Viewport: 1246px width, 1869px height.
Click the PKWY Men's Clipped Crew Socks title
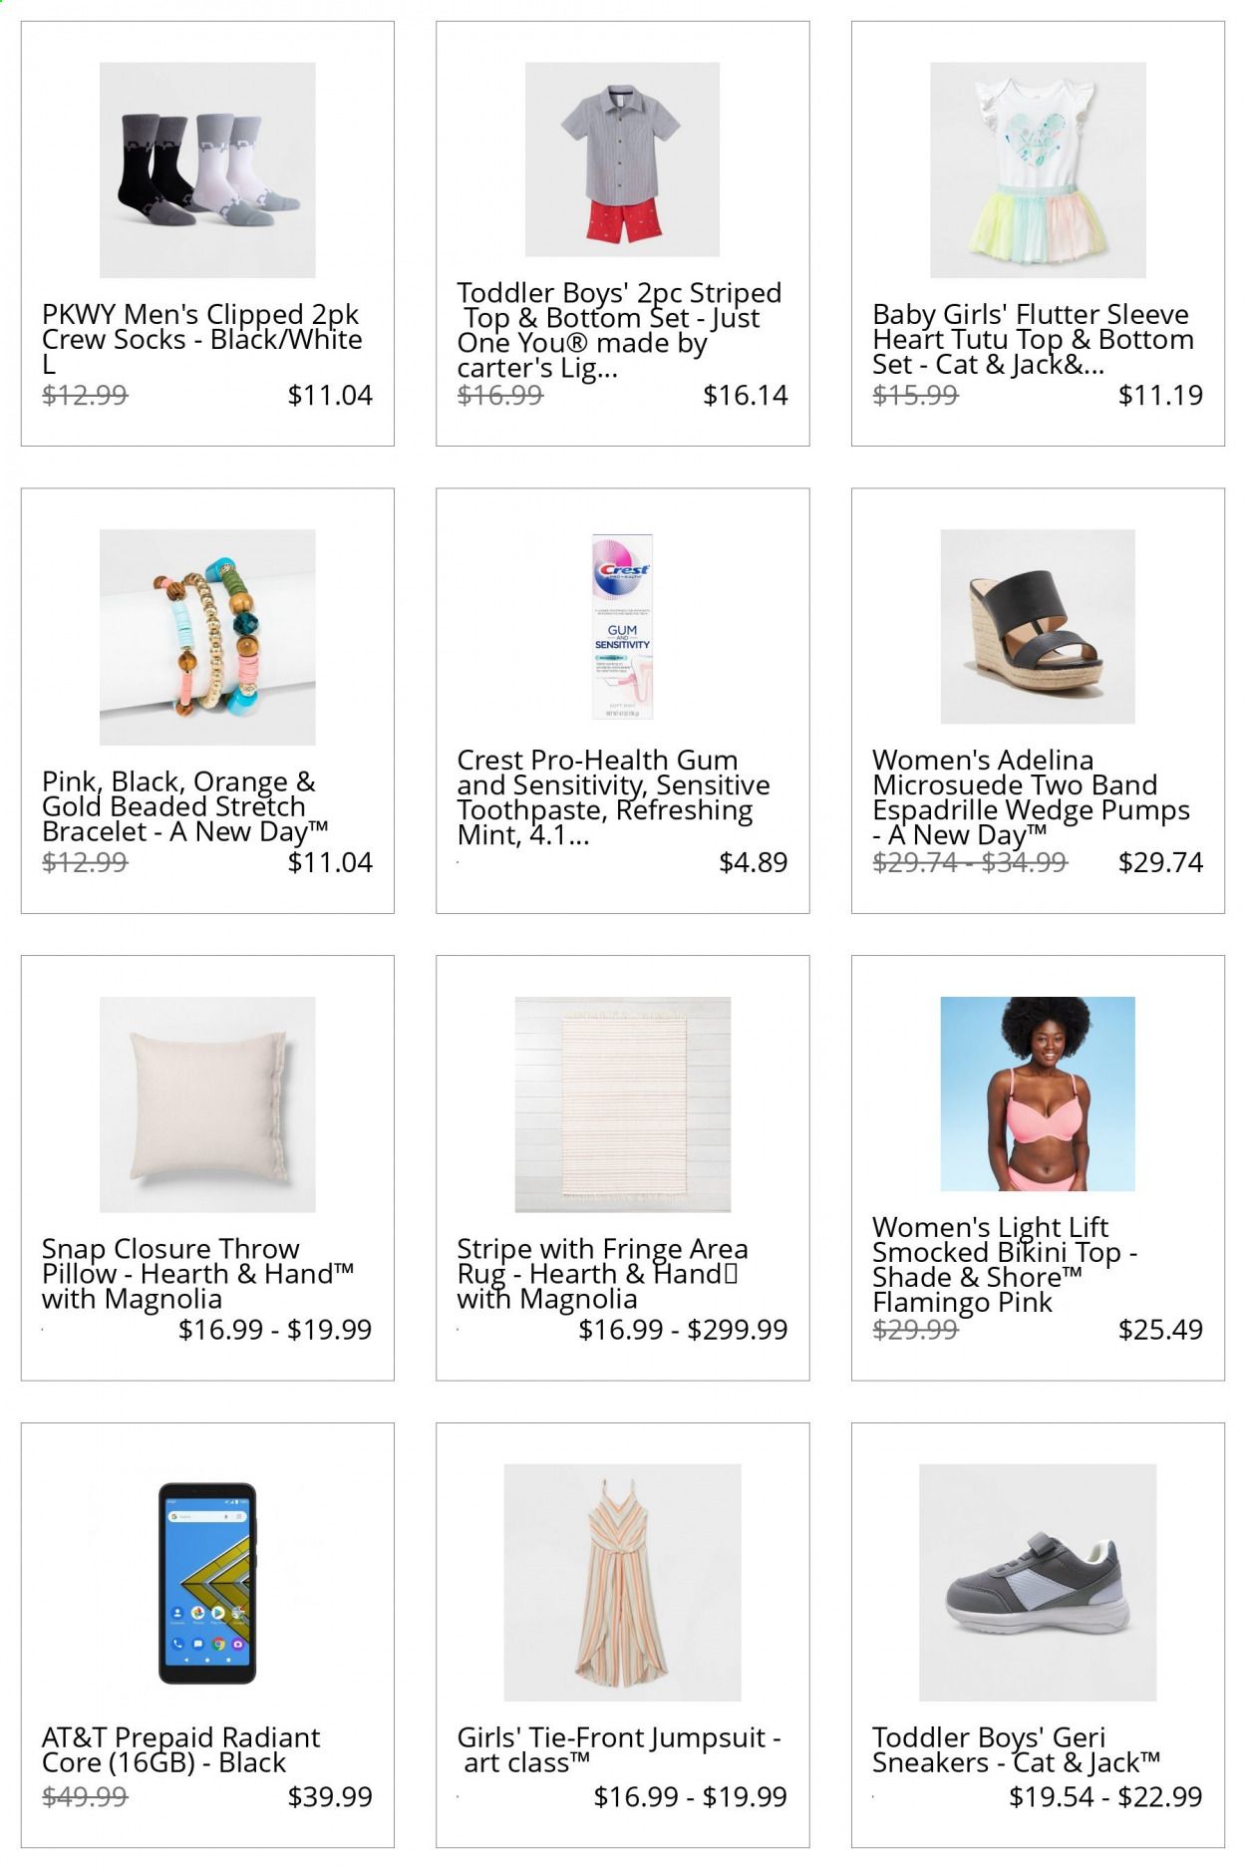point(202,340)
